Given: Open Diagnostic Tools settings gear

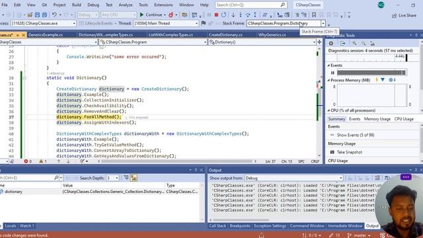Looking at the screenshot, I should [x=331, y=43].
